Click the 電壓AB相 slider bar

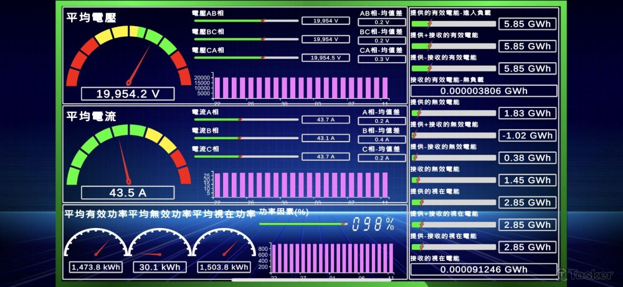tap(245, 20)
